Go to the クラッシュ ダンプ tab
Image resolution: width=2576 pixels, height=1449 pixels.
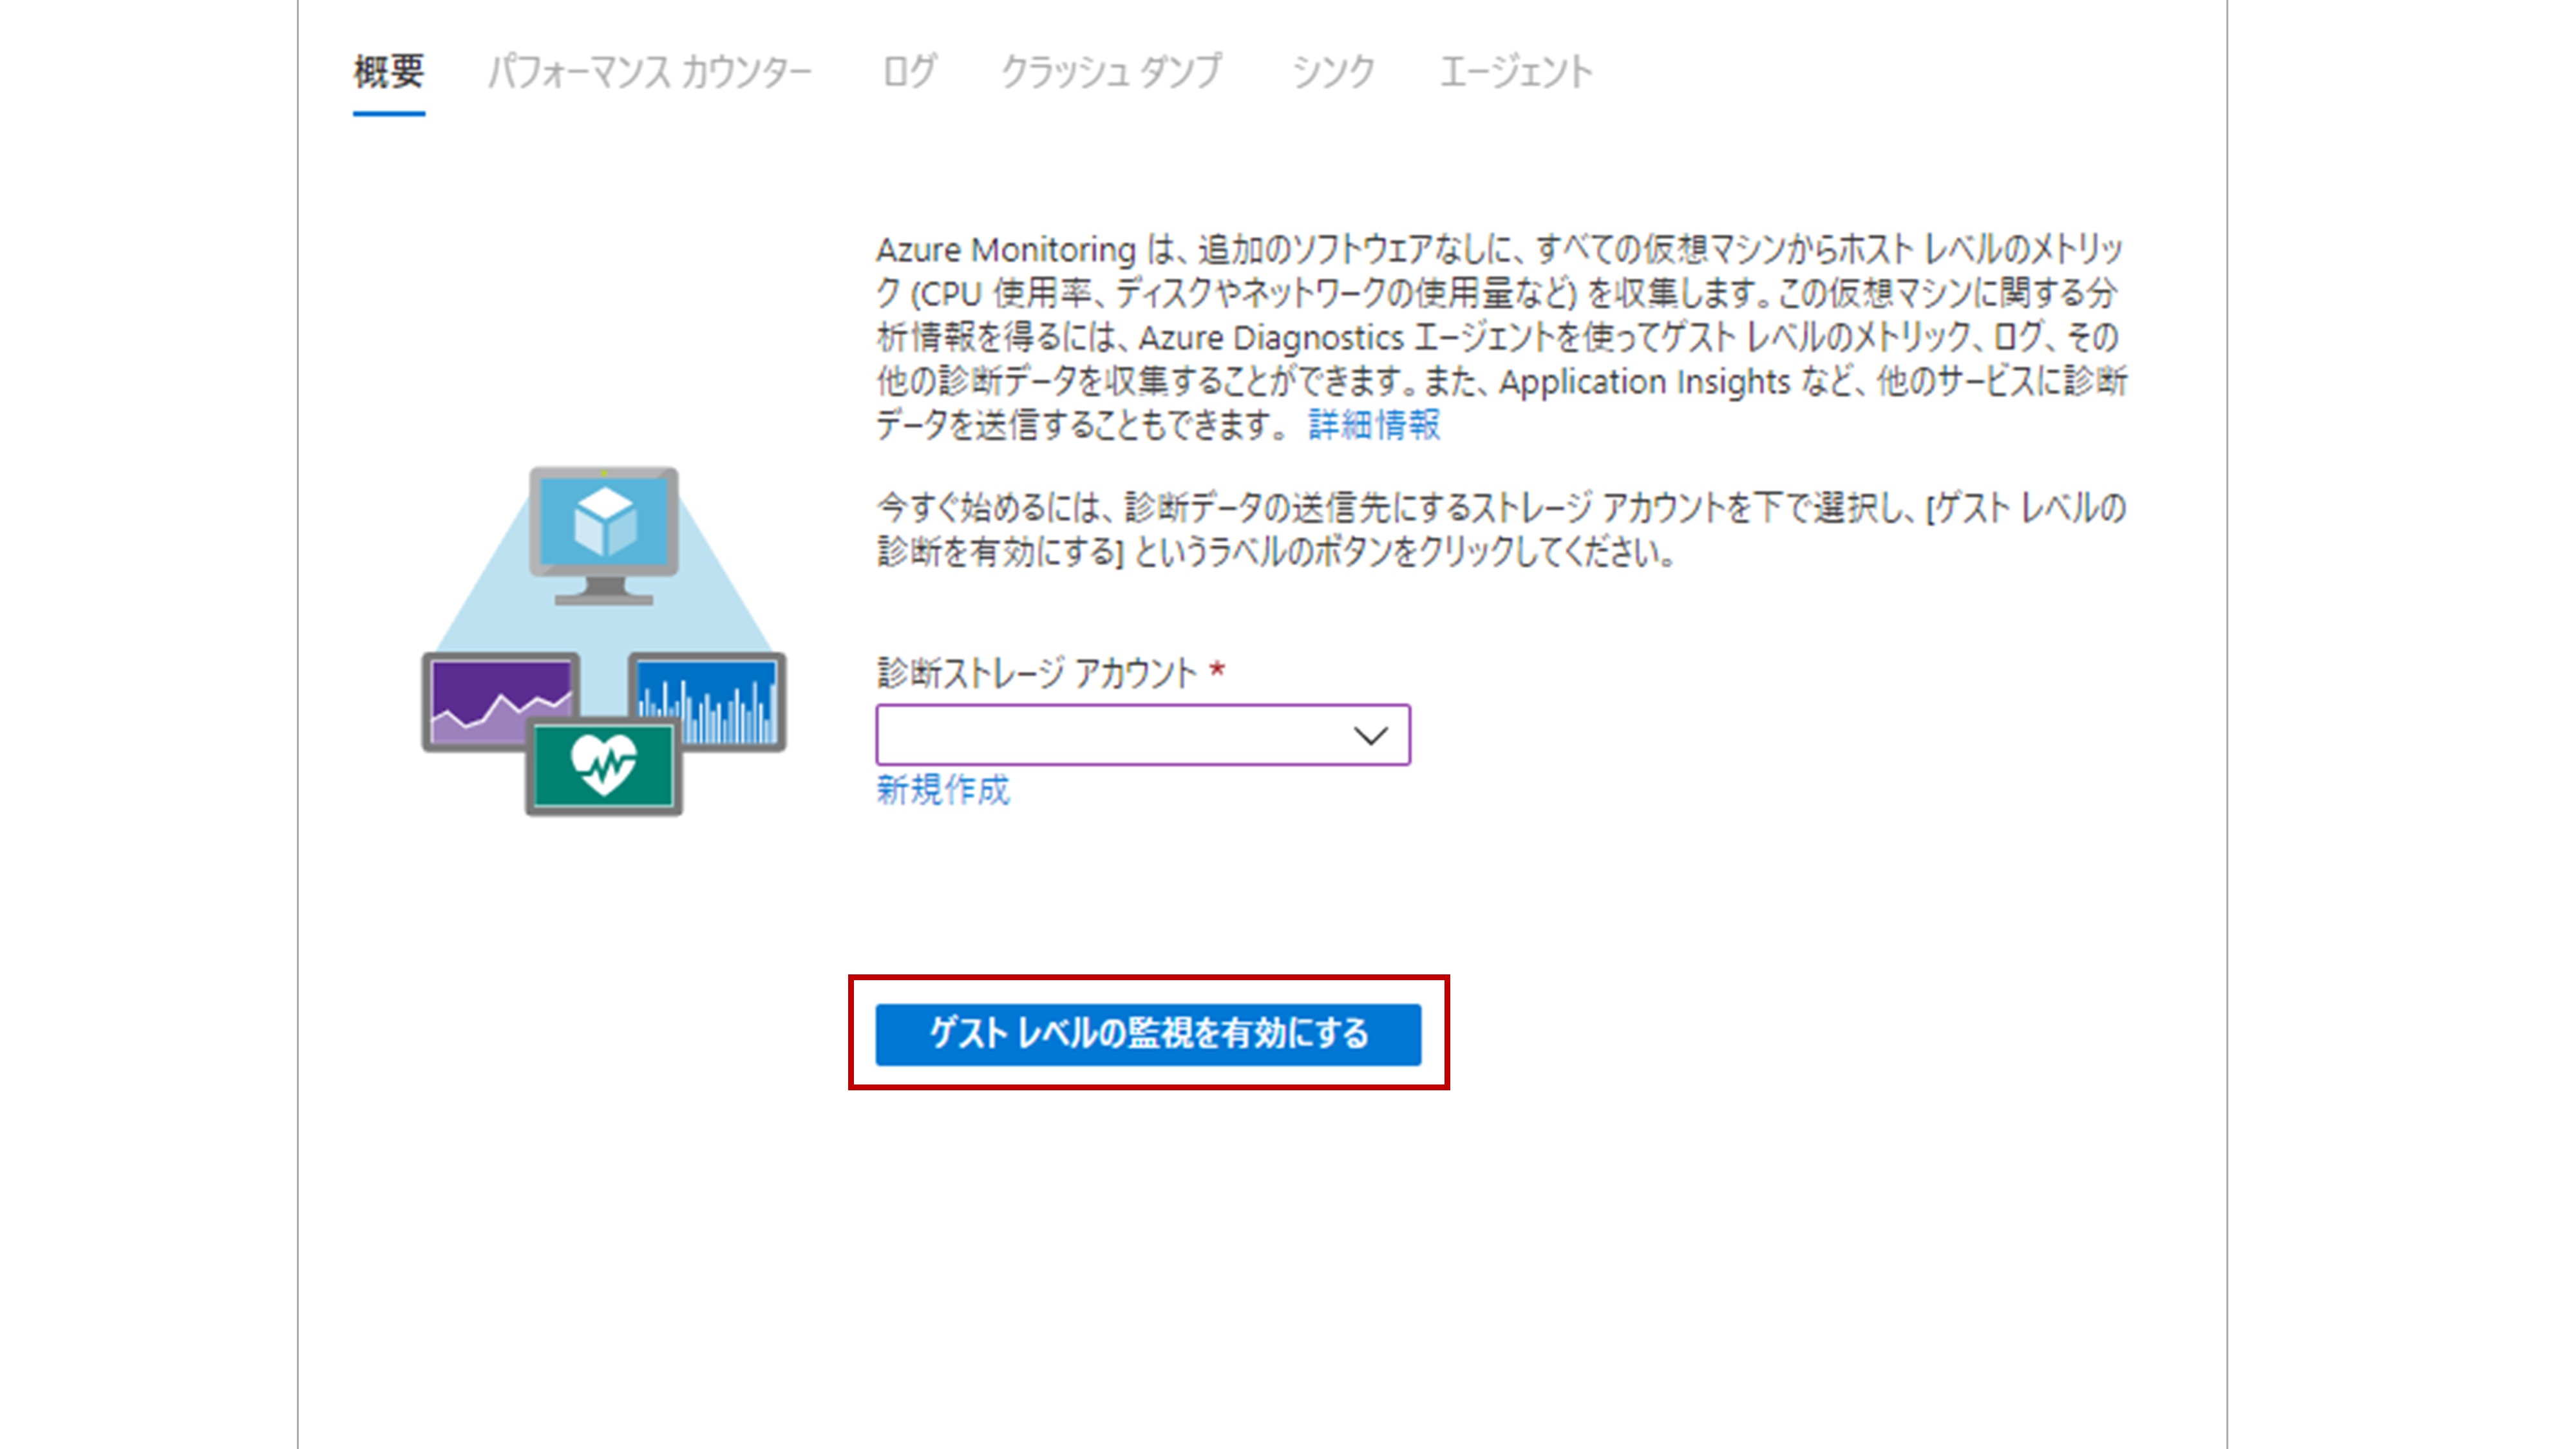tap(1111, 72)
